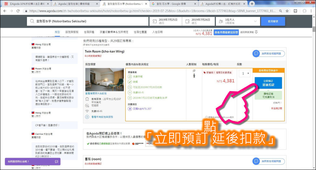The height and width of the screenshot is (170, 316).
Task: Select the 孩童收費標準&加床規定 tab
Action: (114, 32)
